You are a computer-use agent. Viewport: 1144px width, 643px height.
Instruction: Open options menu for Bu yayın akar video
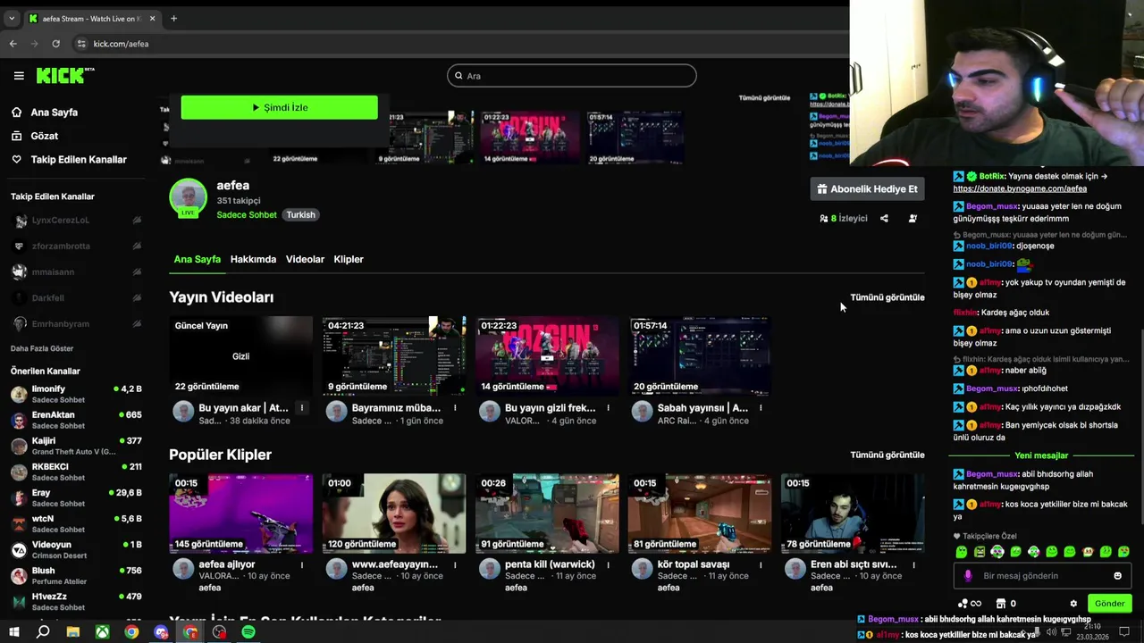click(x=302, y=408)
